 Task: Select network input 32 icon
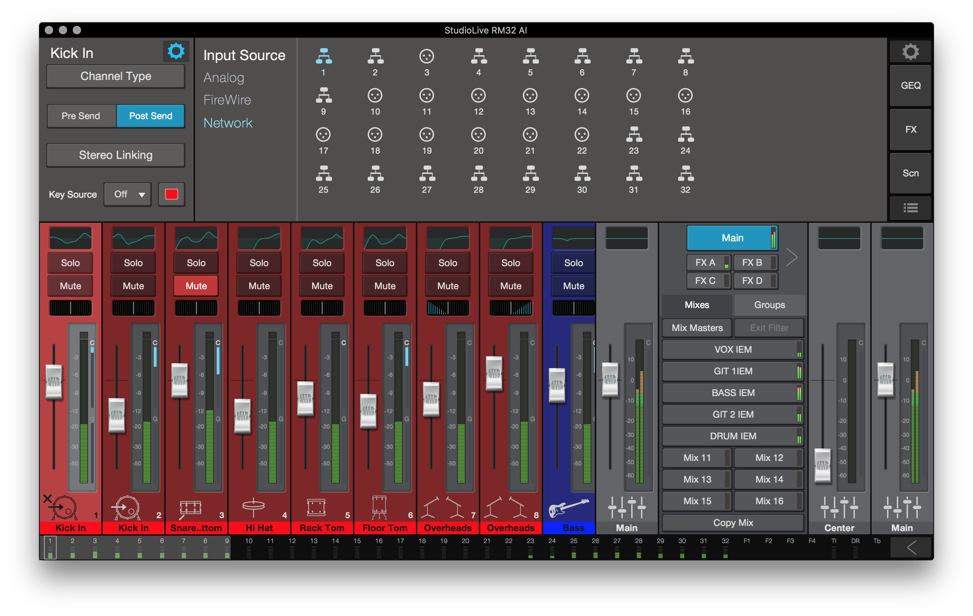[686, 173]
